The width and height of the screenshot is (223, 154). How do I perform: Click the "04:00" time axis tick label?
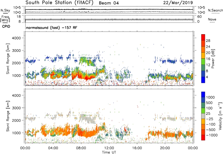[x=53, y=148]
